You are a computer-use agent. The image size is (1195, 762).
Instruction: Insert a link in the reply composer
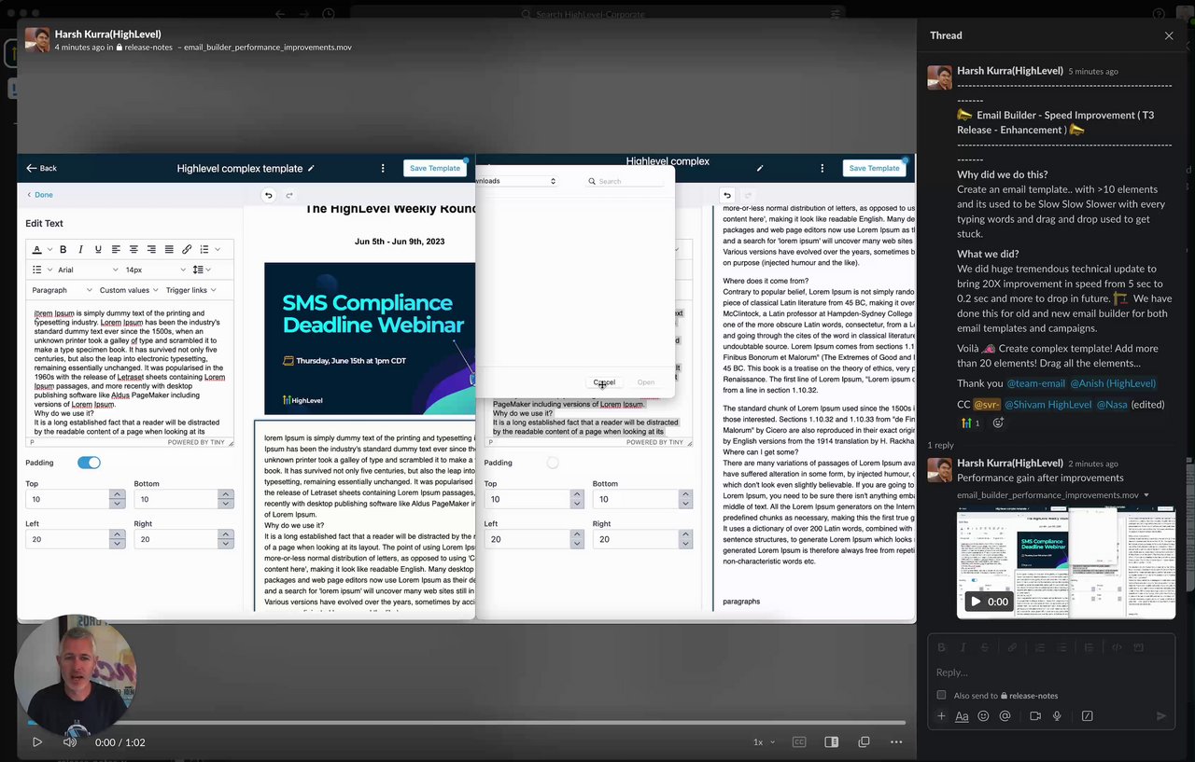1012,647
